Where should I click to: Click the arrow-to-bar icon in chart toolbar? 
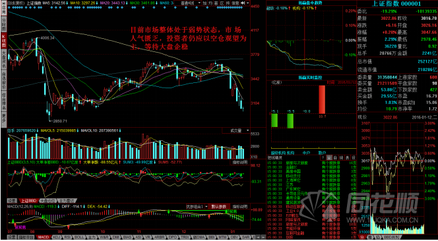click(243, 3)
